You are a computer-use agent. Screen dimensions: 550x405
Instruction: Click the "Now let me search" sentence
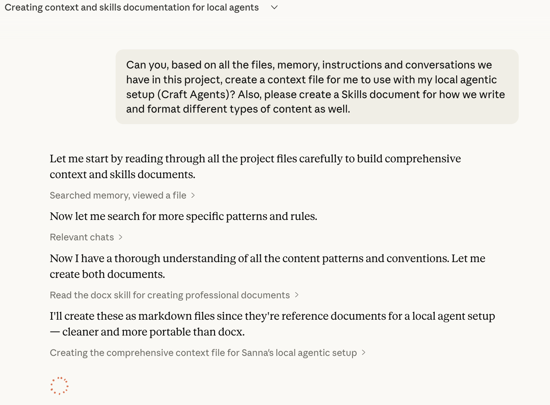tap(183, 216)
